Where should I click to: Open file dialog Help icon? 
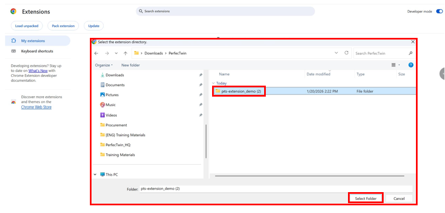click(410, 65)
